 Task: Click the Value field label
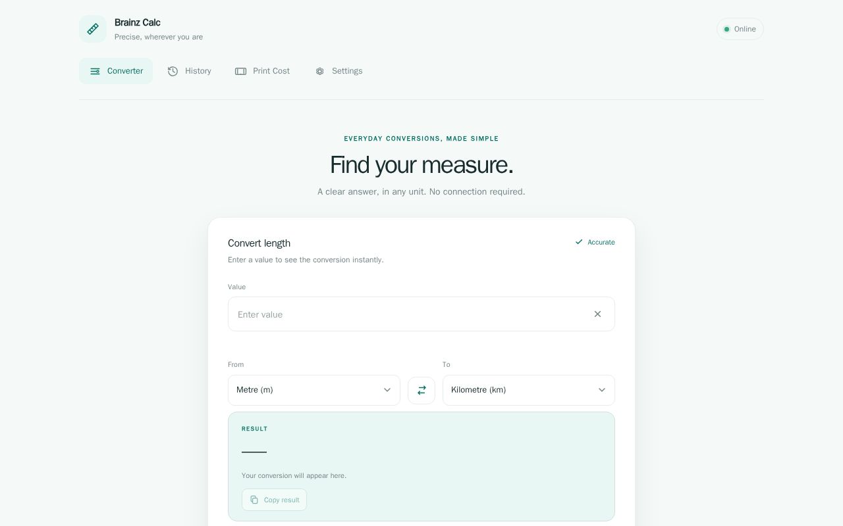click(x=236, y=287)
